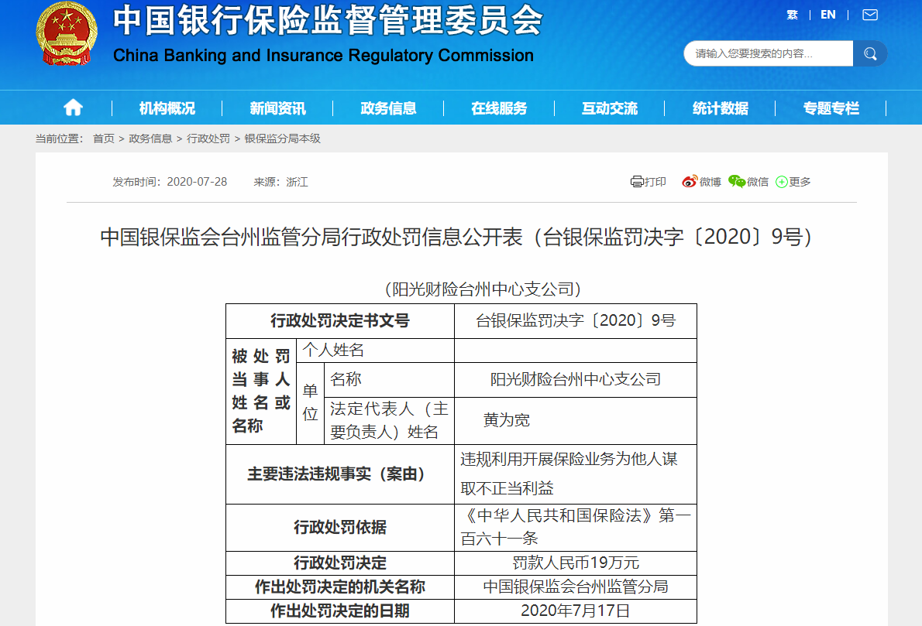Click breadcrumb link 首页
Viewport: 922px width, 626px height.
(x=104, y=139)
